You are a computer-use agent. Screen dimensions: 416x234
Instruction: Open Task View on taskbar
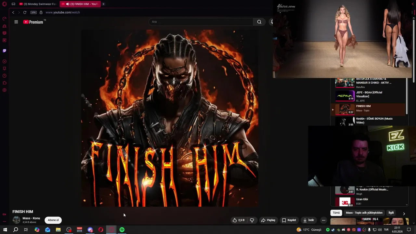click(x=26, y=230)
